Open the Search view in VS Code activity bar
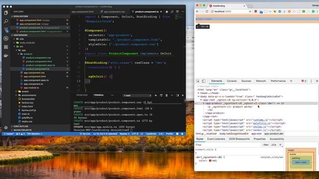 6,21
